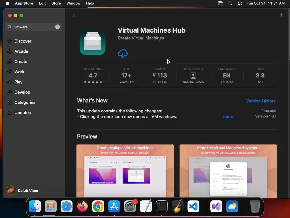Click the search magnifier in sidebar
The height and width of the screenshot is (218, 290).
click(10, 27)
